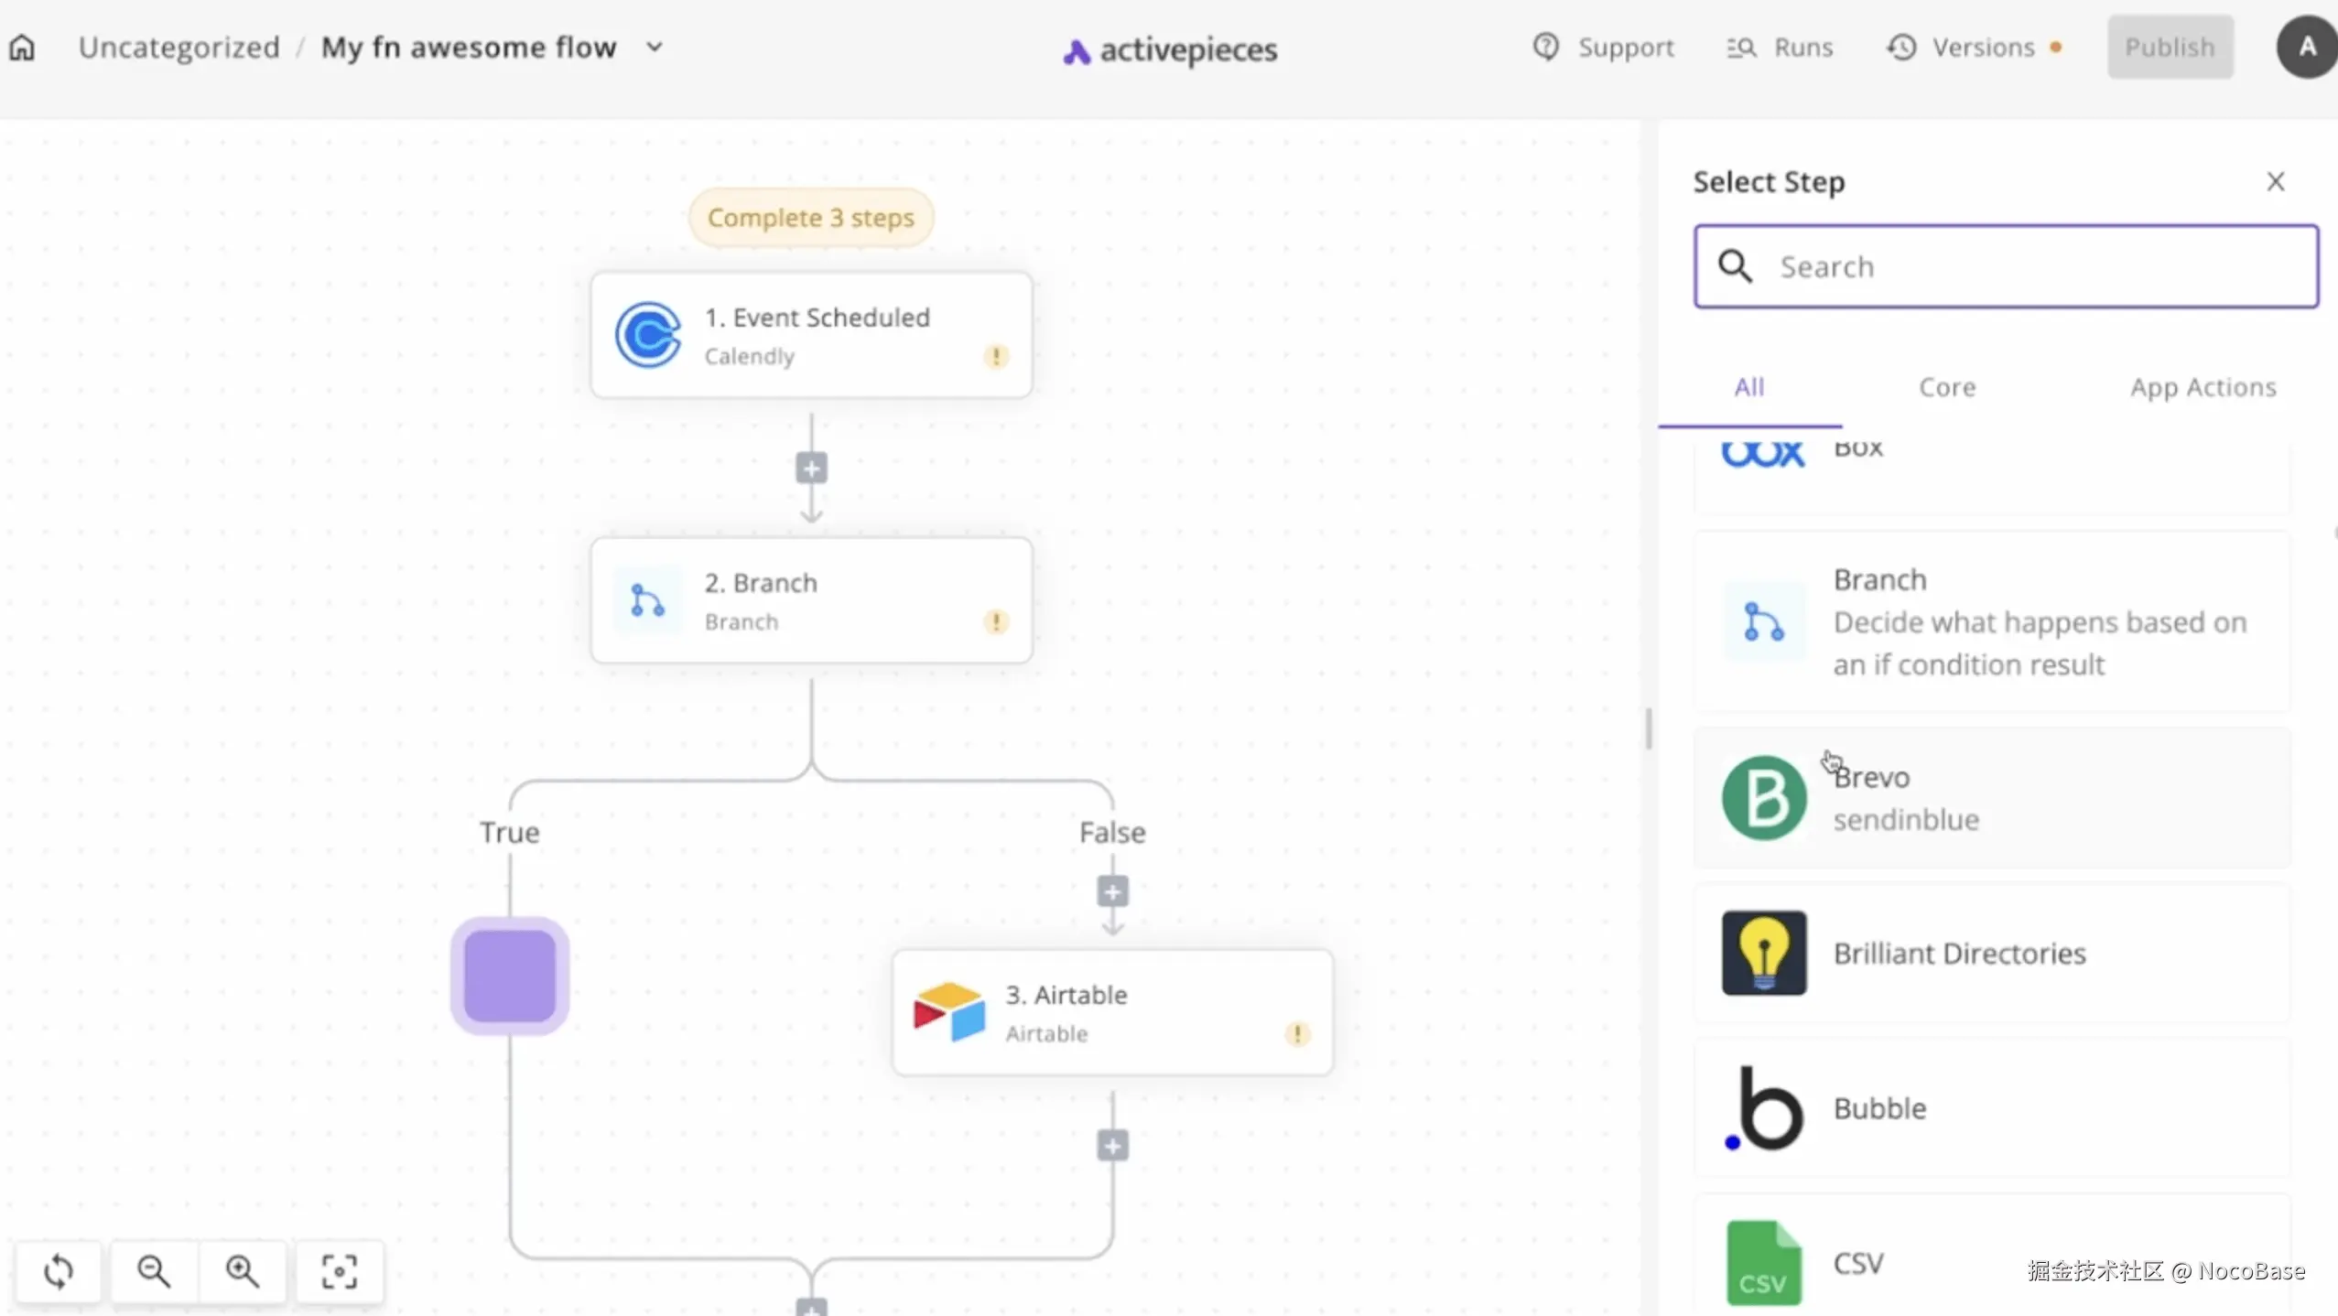Add a step after Event Scheduled

coord(811,469)
